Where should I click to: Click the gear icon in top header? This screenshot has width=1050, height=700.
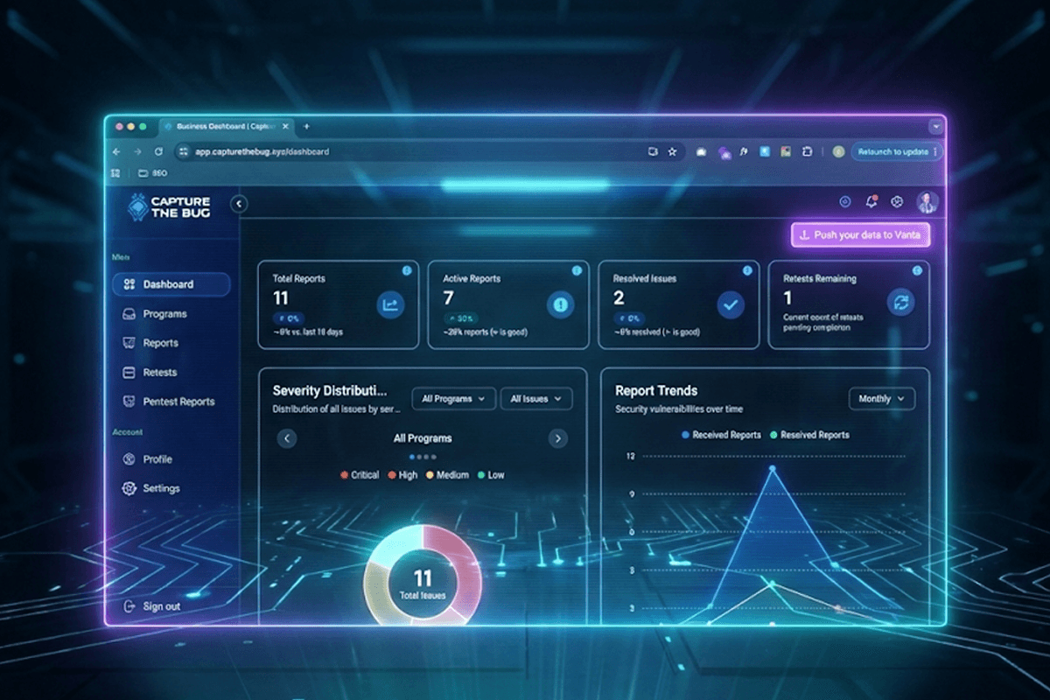[x=897, y=202]
